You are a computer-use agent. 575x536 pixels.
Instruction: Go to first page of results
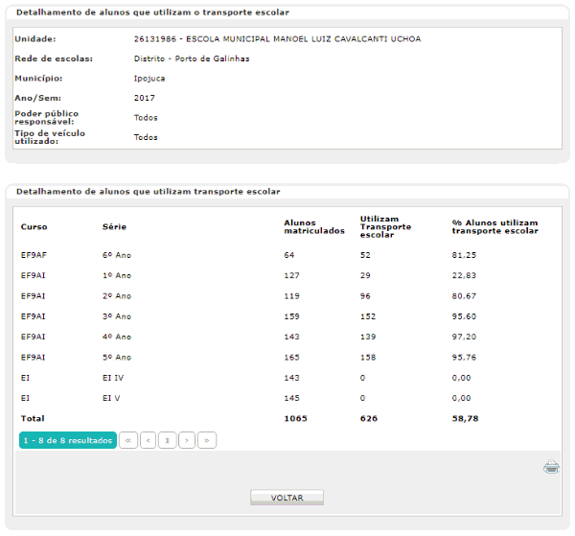(x=128, y=440)
